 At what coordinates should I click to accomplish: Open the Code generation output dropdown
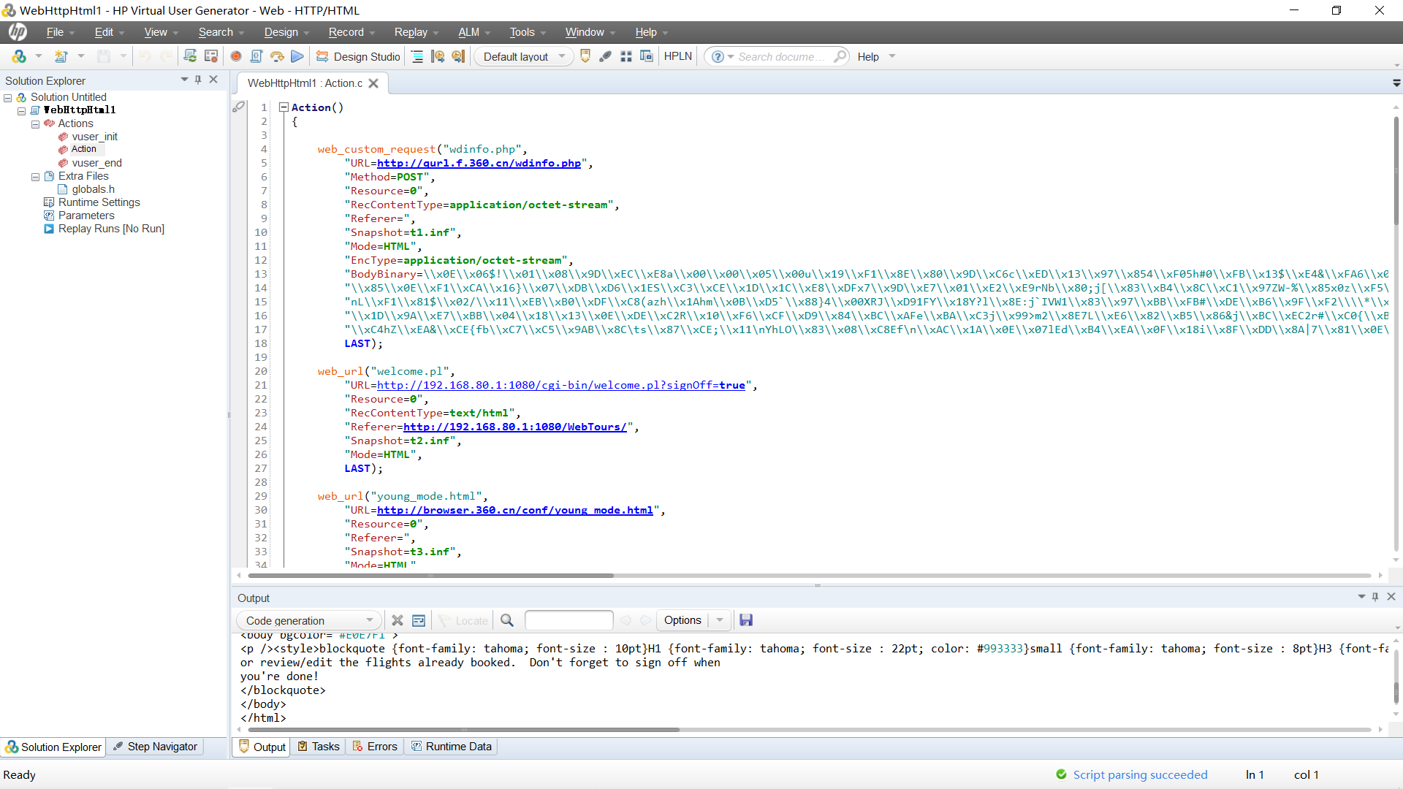pyautogui.click(x=308, y=620)
